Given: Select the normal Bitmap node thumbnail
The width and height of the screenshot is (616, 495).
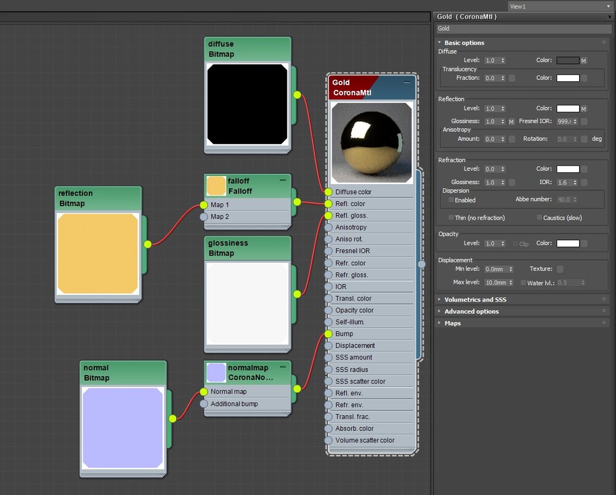Looking at the screenshot, I should pyautogui.click(x=123, y=428).
